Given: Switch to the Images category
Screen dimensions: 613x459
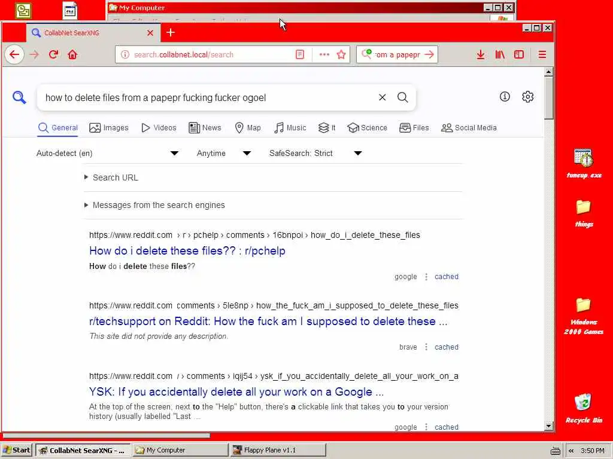Looking at the screenshot, I should point(109,128).
